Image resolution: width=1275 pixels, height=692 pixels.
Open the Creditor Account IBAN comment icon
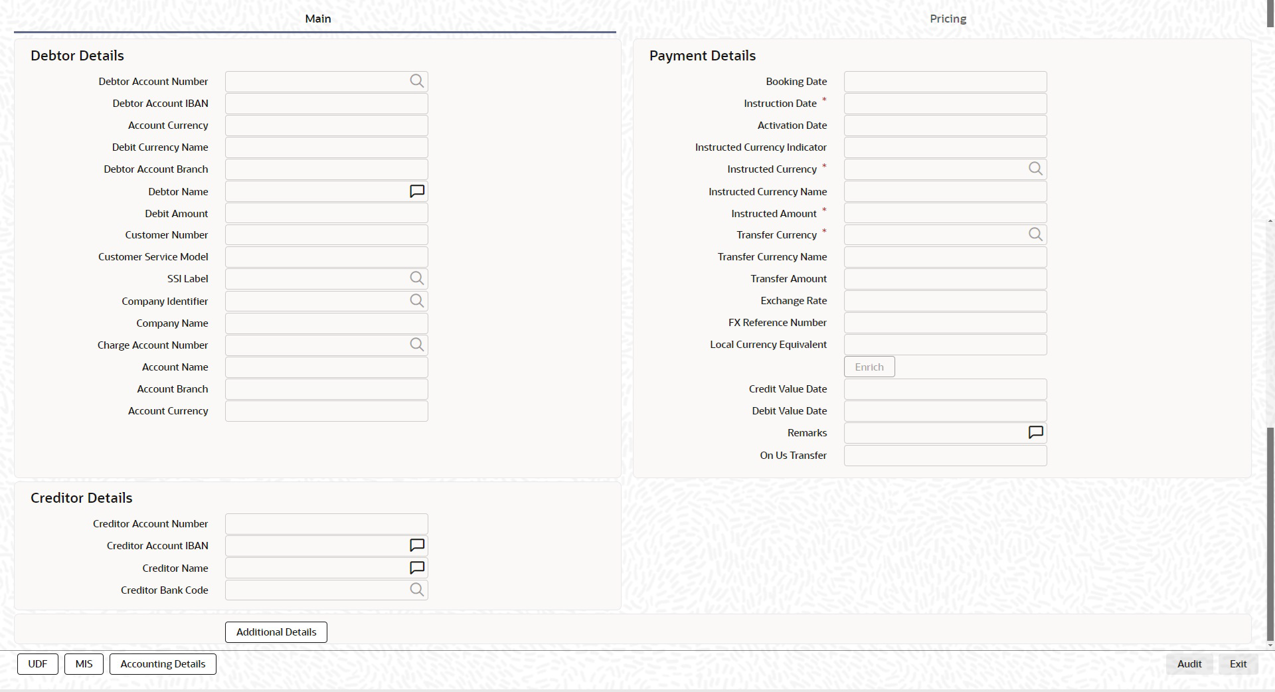click(417, 545)
